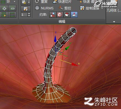
Task: Set constraint to none
Action: (53, 15)
